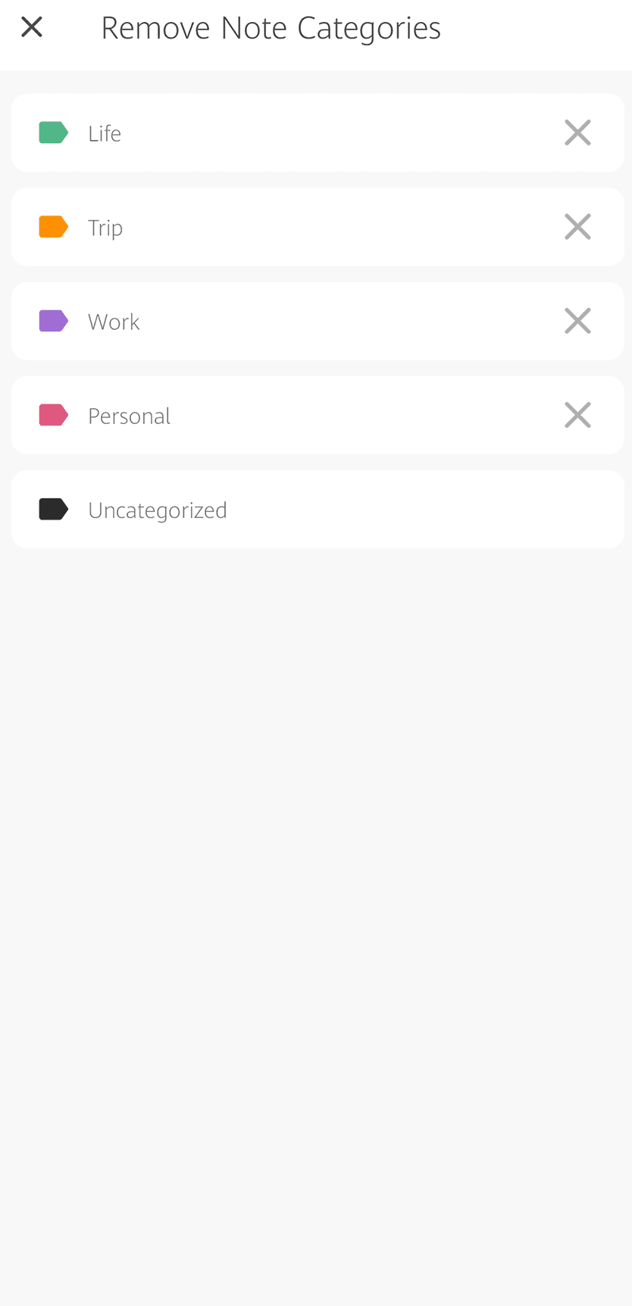
Task: Select the Personal category label
Action: click(x=129, y=416)
